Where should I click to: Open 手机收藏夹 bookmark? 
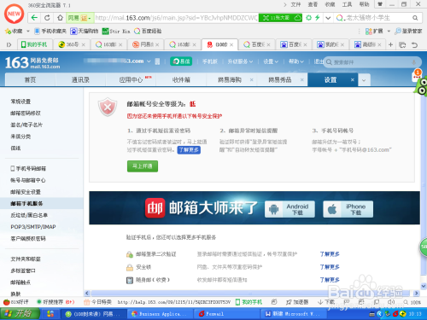50,31
